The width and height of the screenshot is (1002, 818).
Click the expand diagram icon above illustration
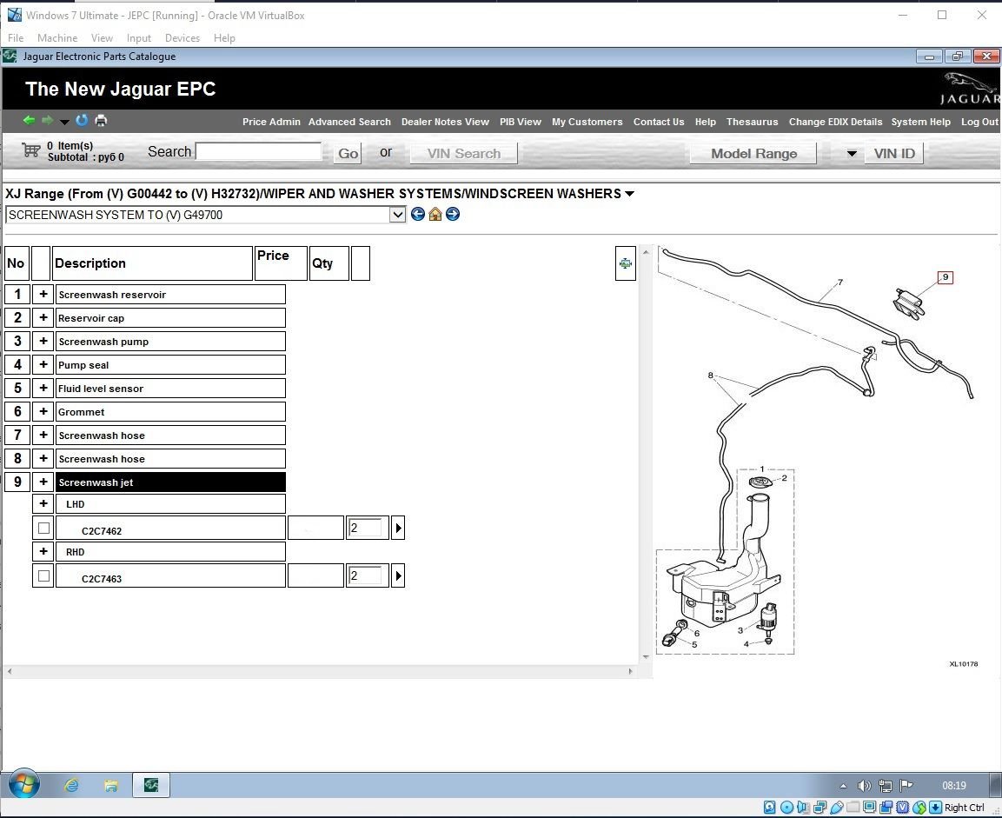click(625, 263)
